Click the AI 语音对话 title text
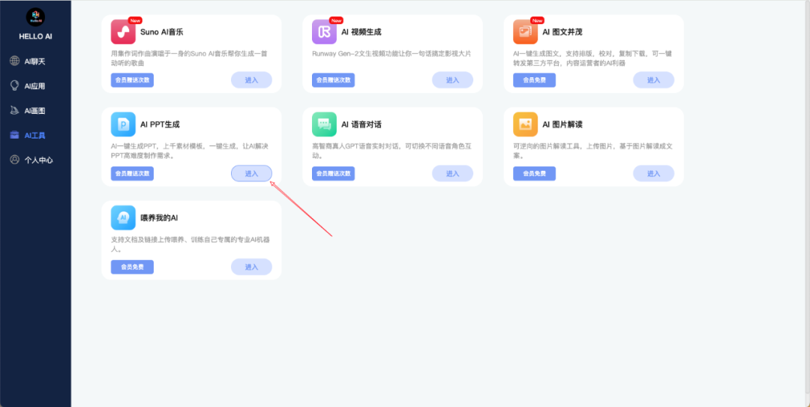Image resolution: width=810 pixels, height=407 pixels. pos(361,124)
